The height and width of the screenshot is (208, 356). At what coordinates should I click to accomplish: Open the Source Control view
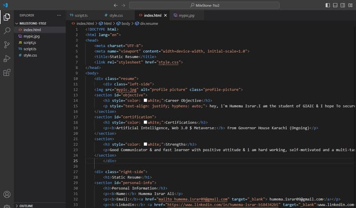pyautogui.click(x=7, y=45)
